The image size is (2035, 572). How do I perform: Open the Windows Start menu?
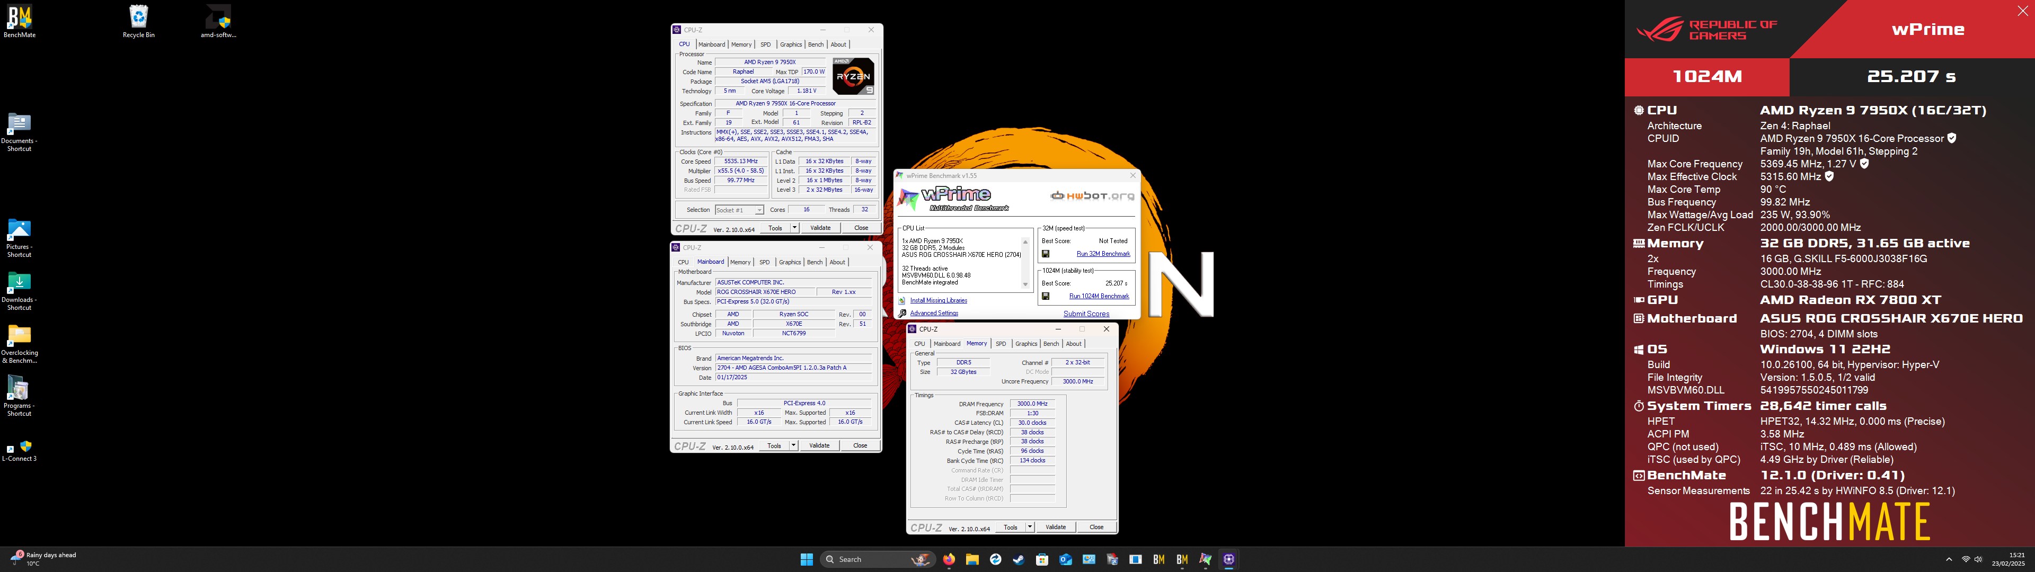tap(807, 559)
